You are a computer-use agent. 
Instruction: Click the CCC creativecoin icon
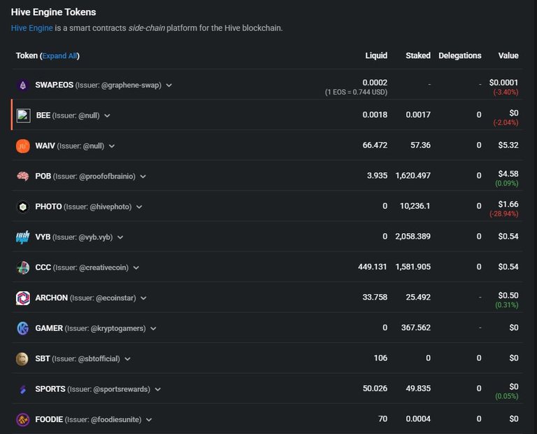coord(23,267)
